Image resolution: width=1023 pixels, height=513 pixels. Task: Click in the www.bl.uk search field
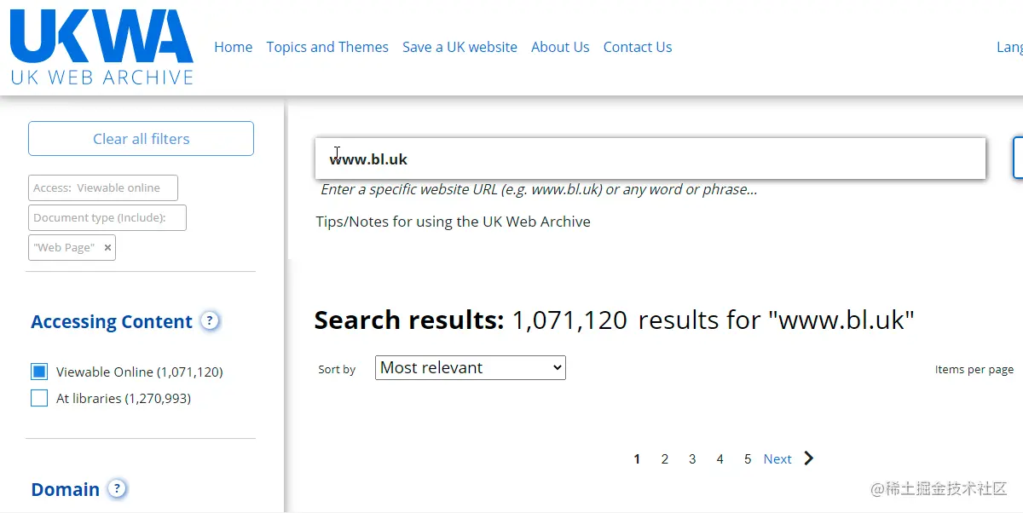[x=650, y=159]
